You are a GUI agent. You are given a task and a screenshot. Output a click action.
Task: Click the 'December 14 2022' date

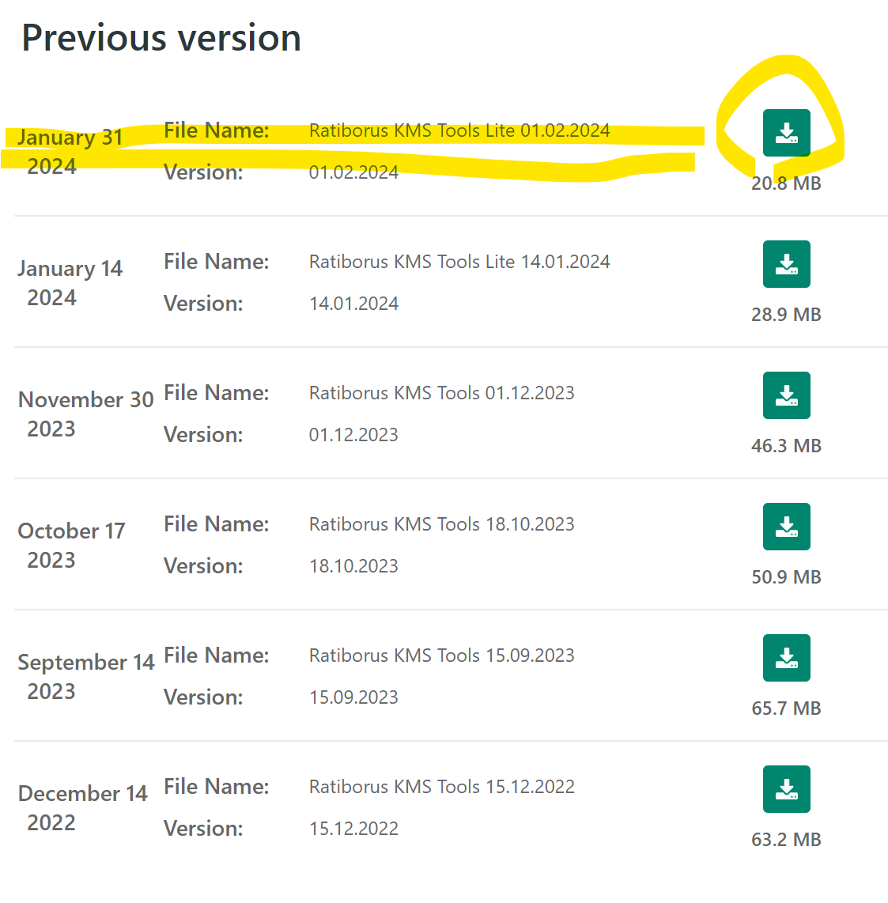[x=83, y=809]
